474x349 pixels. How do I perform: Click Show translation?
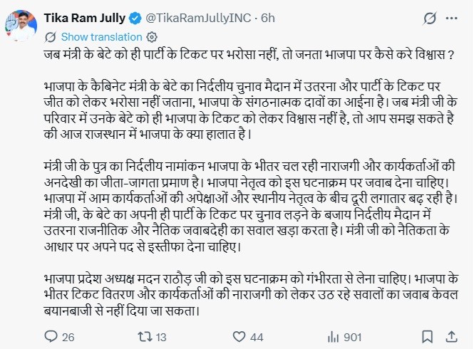pyautogui.click(x=101, y=37)
